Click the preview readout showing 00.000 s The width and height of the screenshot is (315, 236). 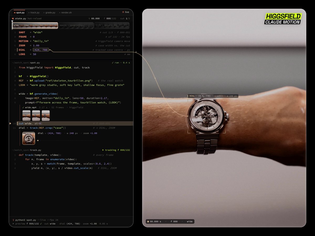(170, 222)
